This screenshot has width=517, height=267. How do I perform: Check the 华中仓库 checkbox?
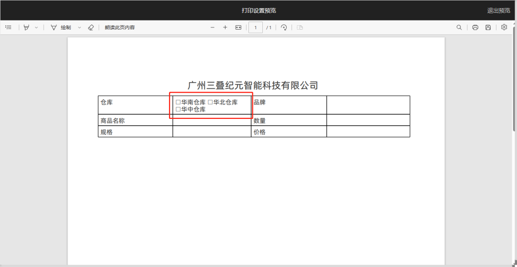pyautogui.click(x=178, y=109)
